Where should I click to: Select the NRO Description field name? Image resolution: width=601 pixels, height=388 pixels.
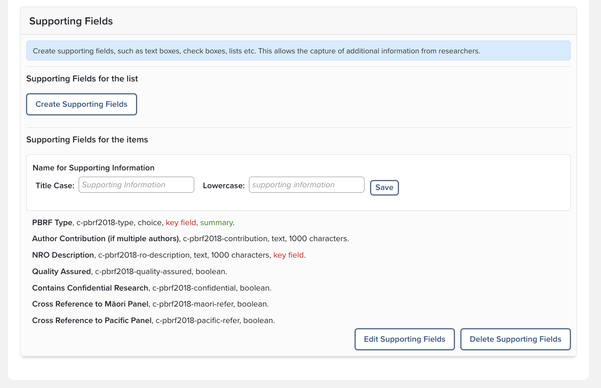[x=63, y=255]
